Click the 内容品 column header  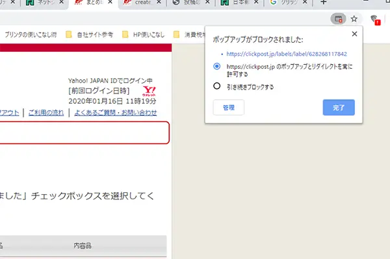point(83,246)
